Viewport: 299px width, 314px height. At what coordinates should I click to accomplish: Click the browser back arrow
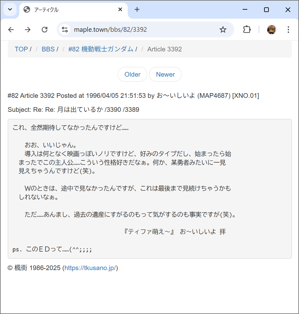[x=11, y=30]
